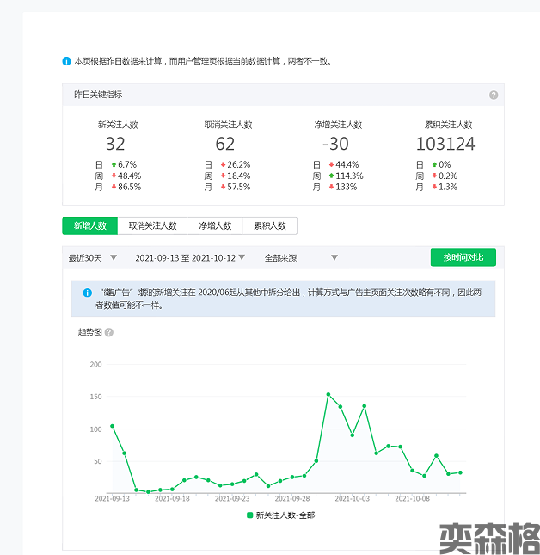Switch to the 取消关注人数 tab
This screenshot has width=540, height=555.
(x=152, y=225)
